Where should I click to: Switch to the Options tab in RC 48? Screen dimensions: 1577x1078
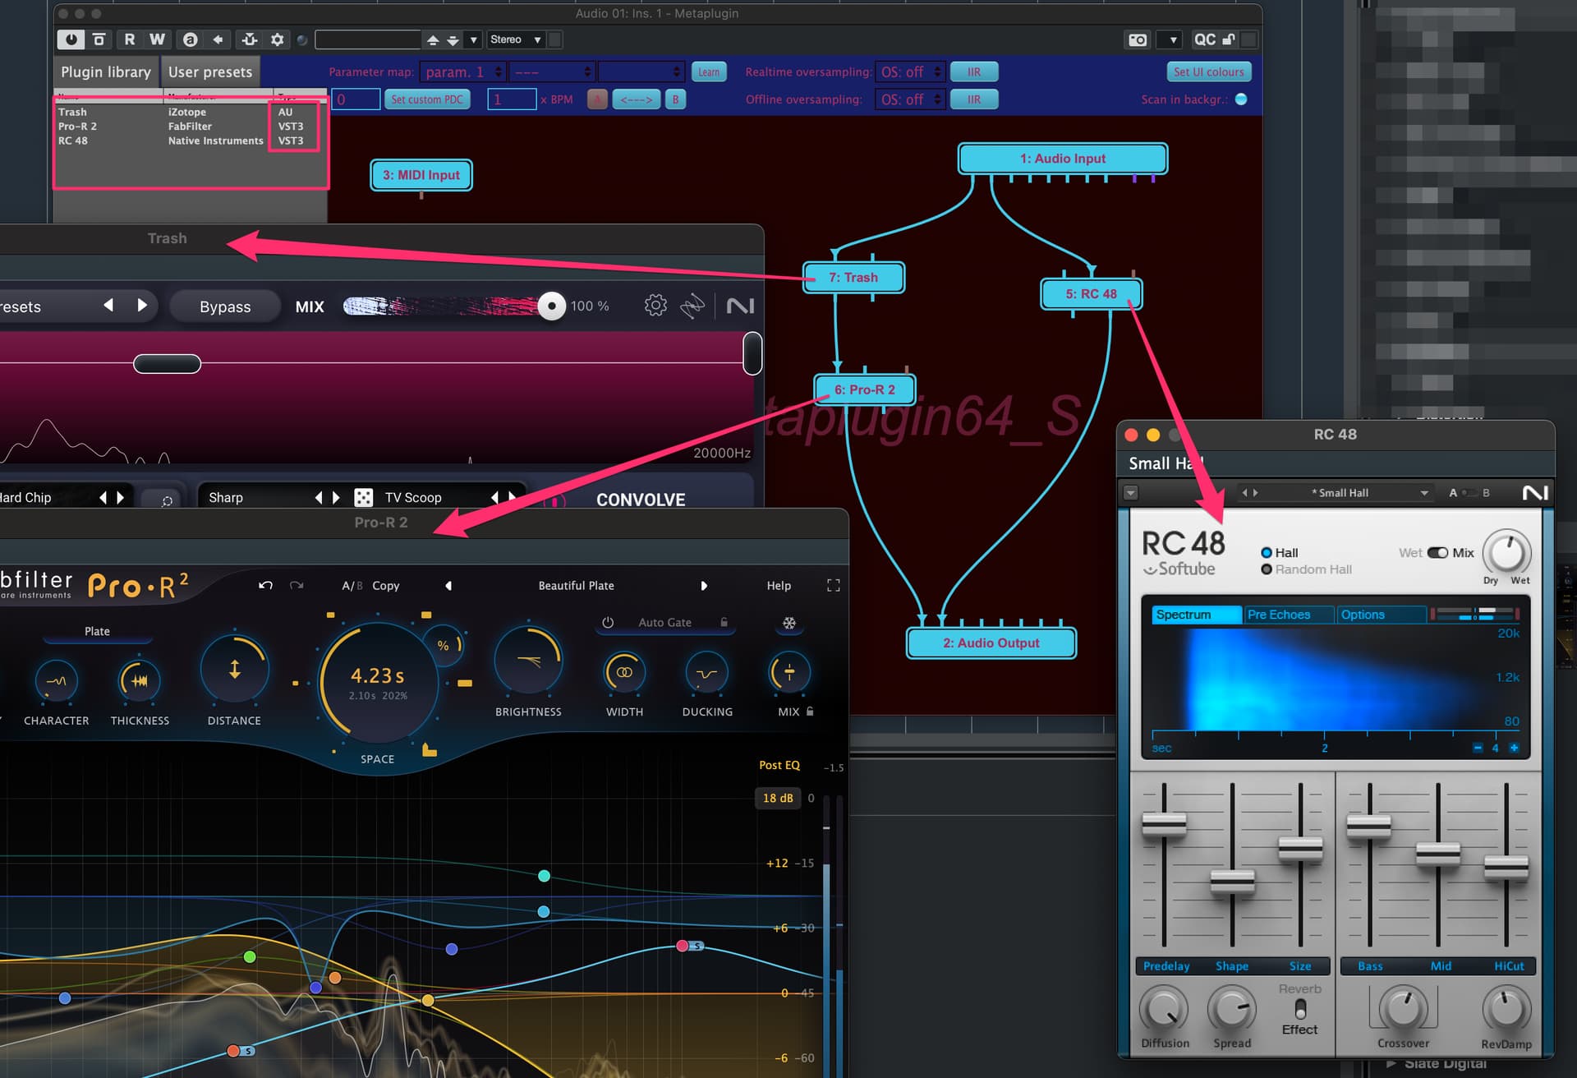point(1381,615)
